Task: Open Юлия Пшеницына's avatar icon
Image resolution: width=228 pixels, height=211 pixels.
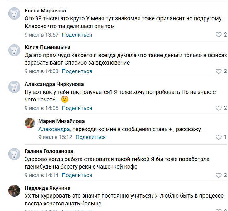Action: coord(14,50)
